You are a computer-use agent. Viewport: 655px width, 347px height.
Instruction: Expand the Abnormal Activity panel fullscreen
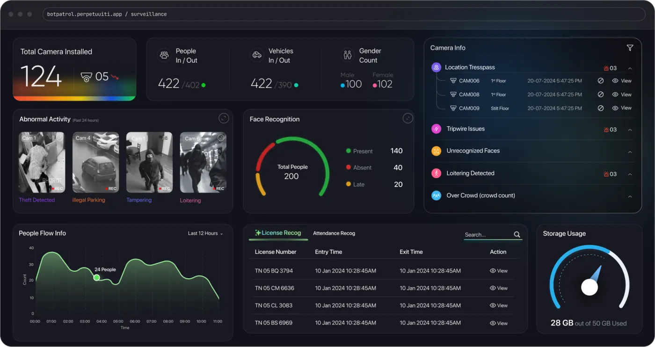(x=224, y=118)
